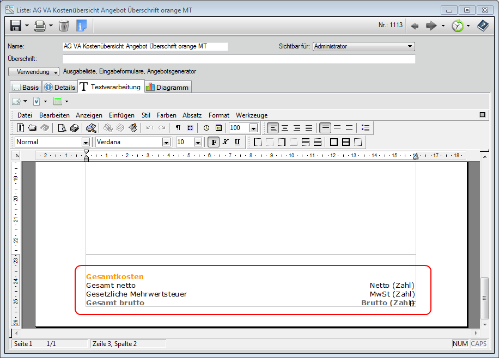Insert current time with clock icon

[206, 128]
